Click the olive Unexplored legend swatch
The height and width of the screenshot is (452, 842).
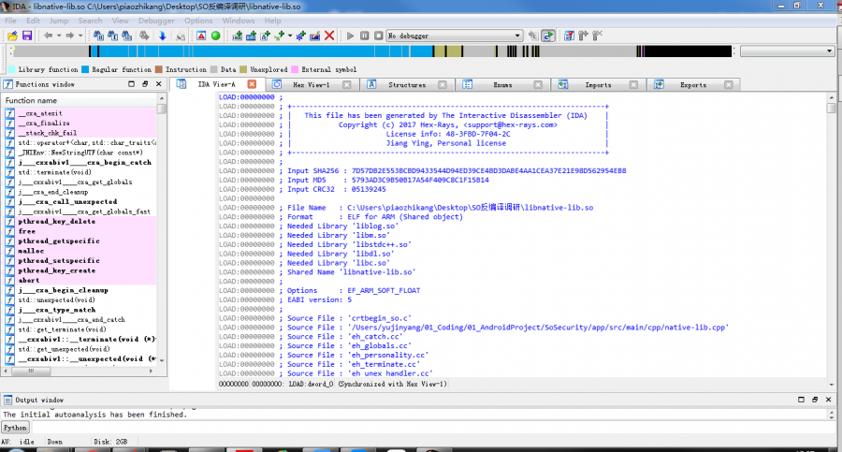click(243, 69)
